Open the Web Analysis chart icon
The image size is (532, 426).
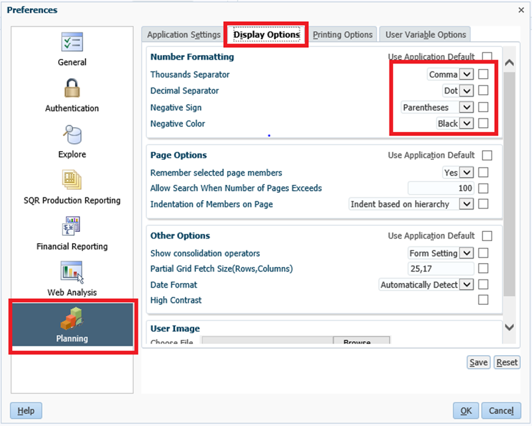coord(72,272)
